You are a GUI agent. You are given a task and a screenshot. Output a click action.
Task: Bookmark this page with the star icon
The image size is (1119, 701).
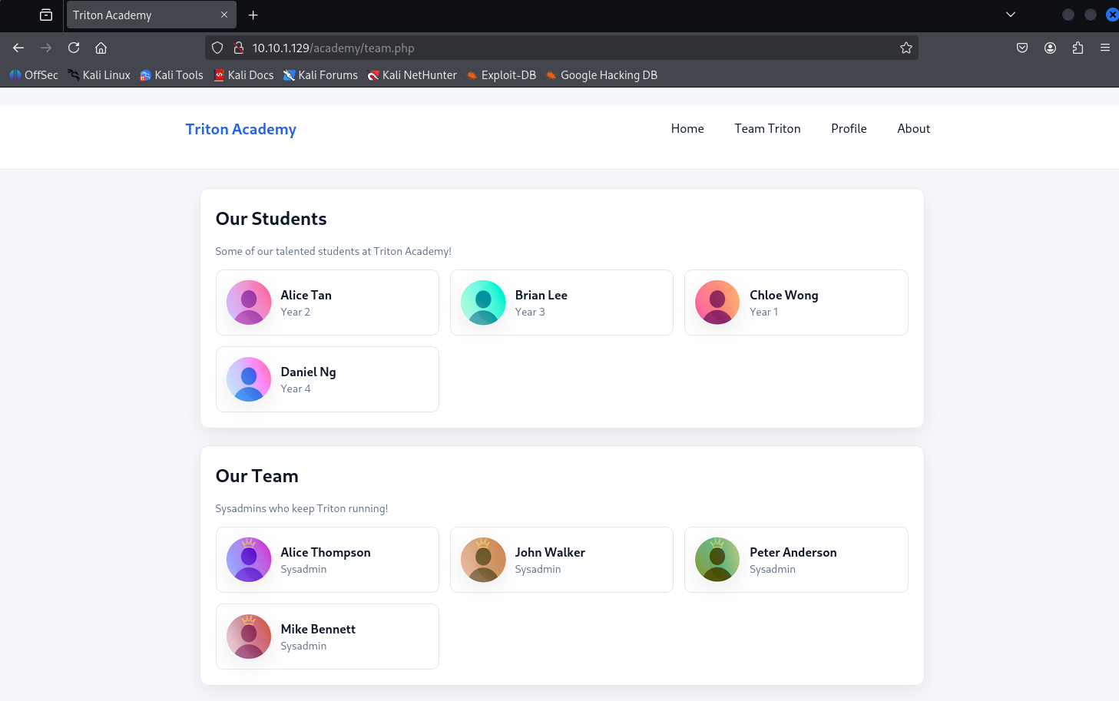(906, 48)
